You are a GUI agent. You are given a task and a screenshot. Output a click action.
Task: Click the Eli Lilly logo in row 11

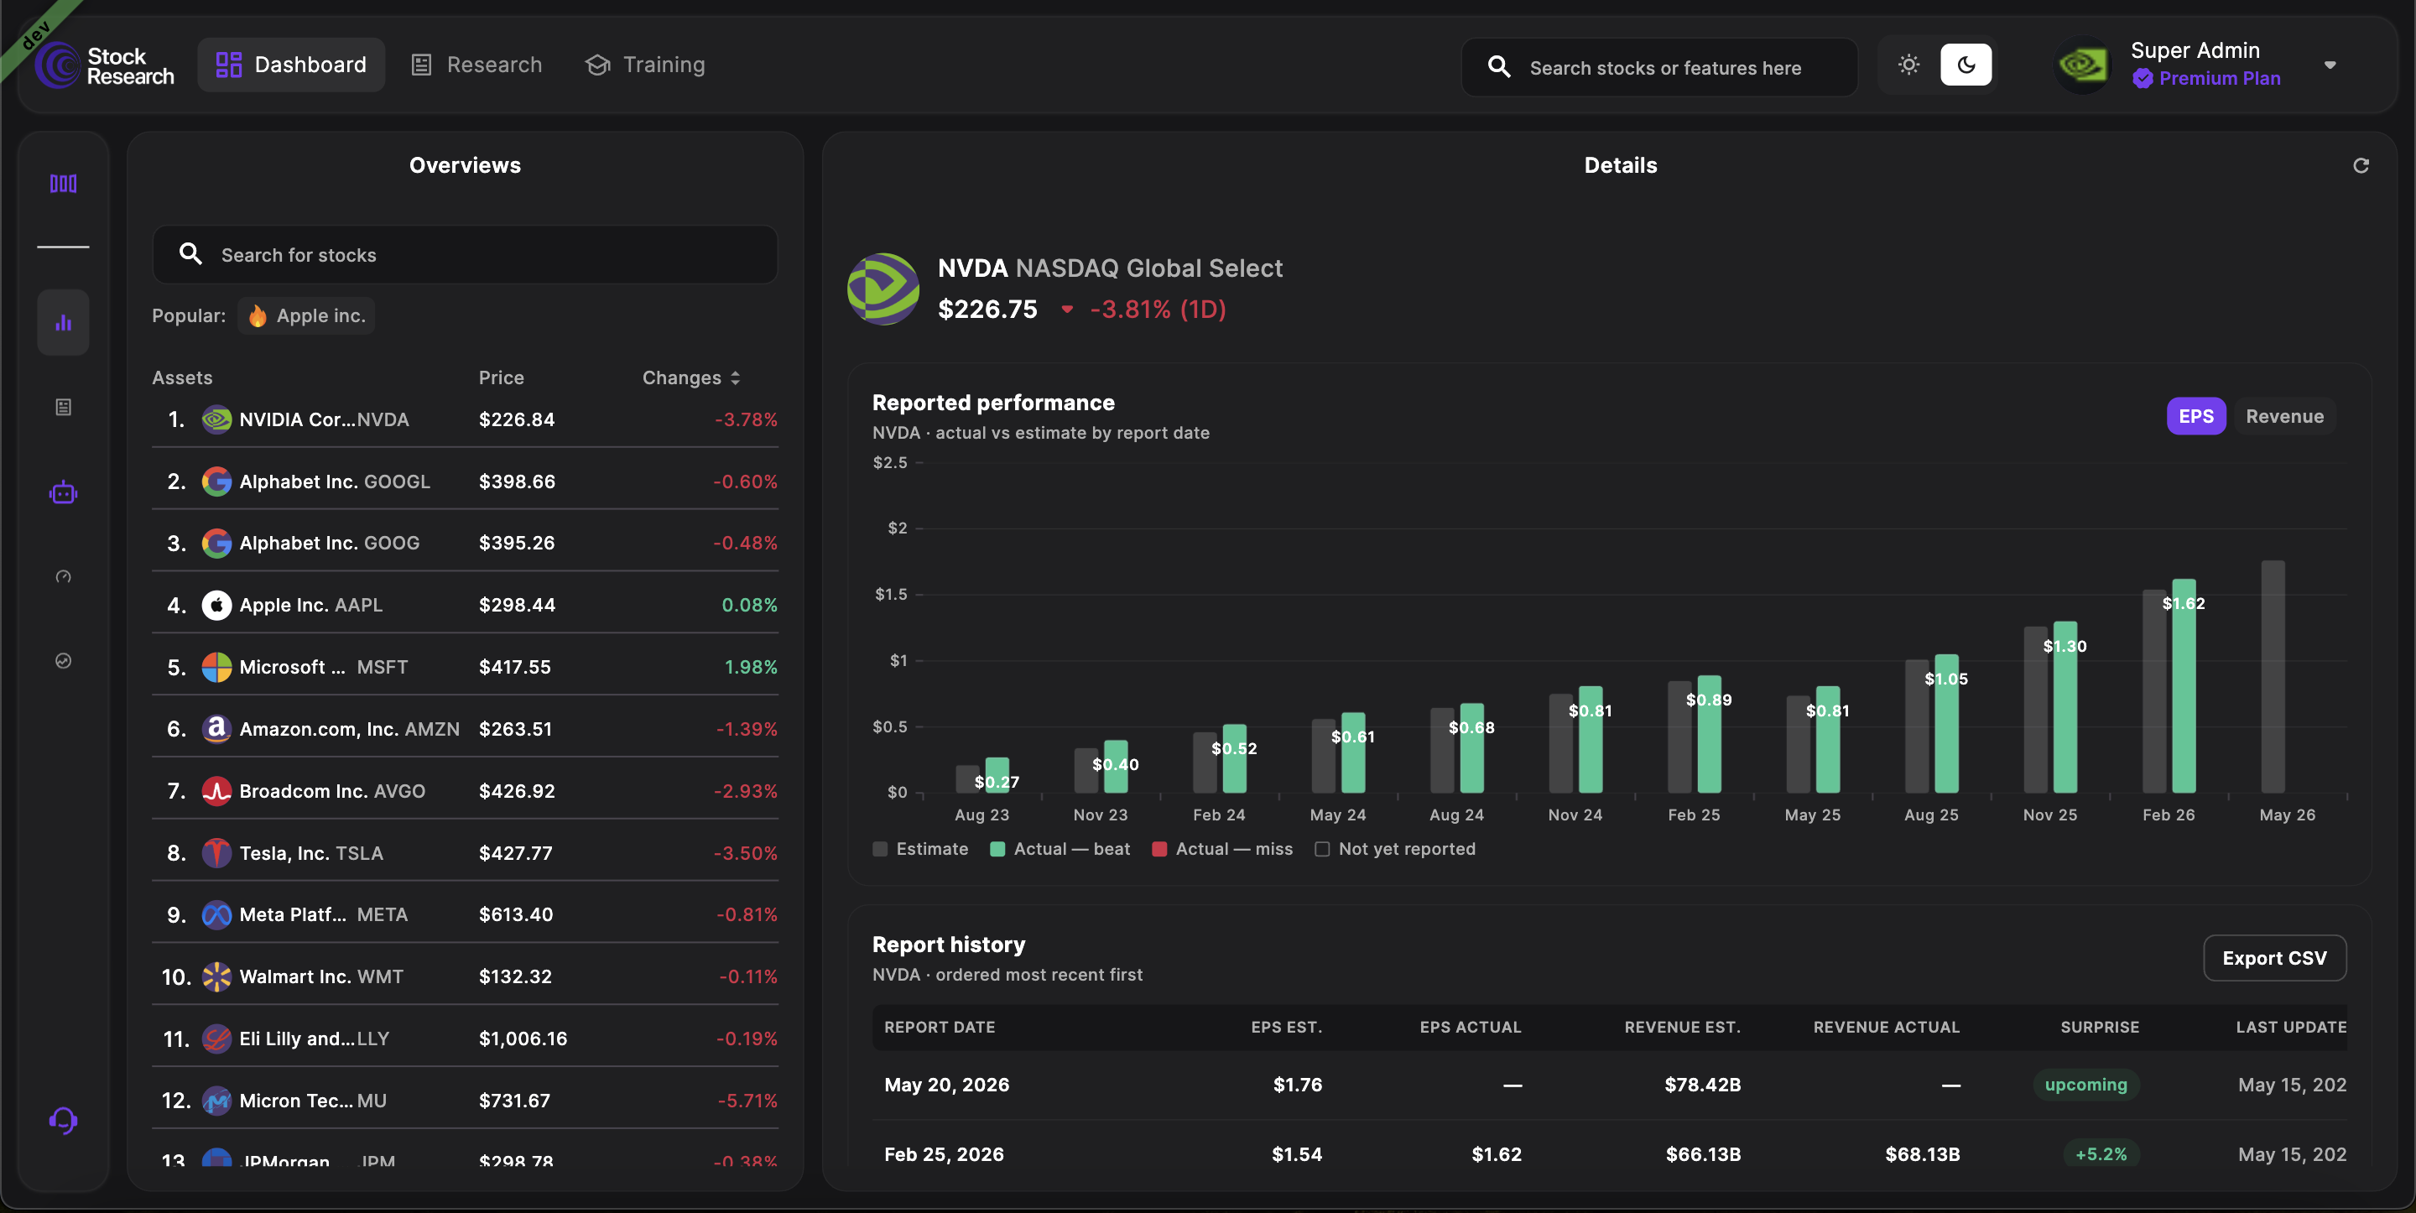216,1039
